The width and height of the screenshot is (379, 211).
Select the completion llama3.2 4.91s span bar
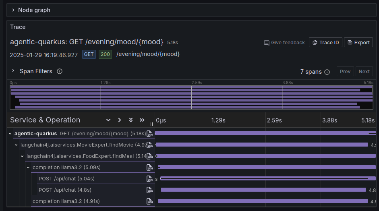[x=263, y=201]
